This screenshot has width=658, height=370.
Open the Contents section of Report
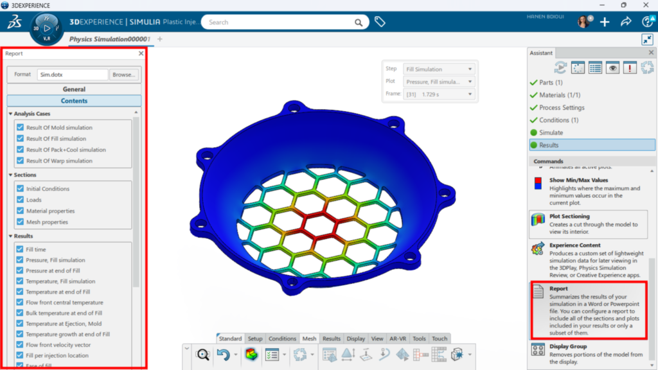pos(74,101)
